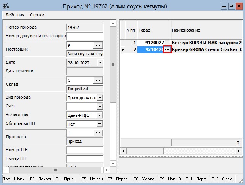Click row indicator arrow for row 2
This screenshot has width=245, height=185.
click(x=122, y=49)
